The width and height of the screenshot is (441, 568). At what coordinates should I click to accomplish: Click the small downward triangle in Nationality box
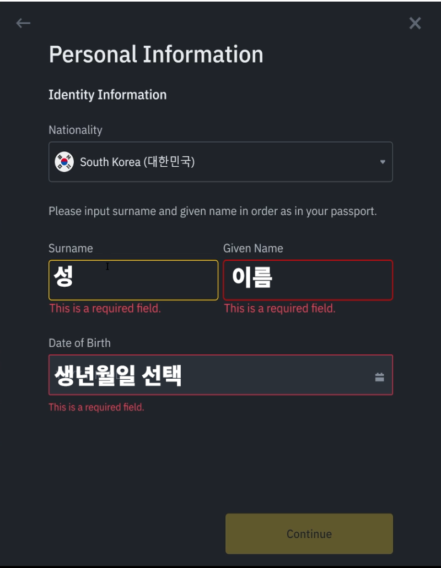pos(381,162)
